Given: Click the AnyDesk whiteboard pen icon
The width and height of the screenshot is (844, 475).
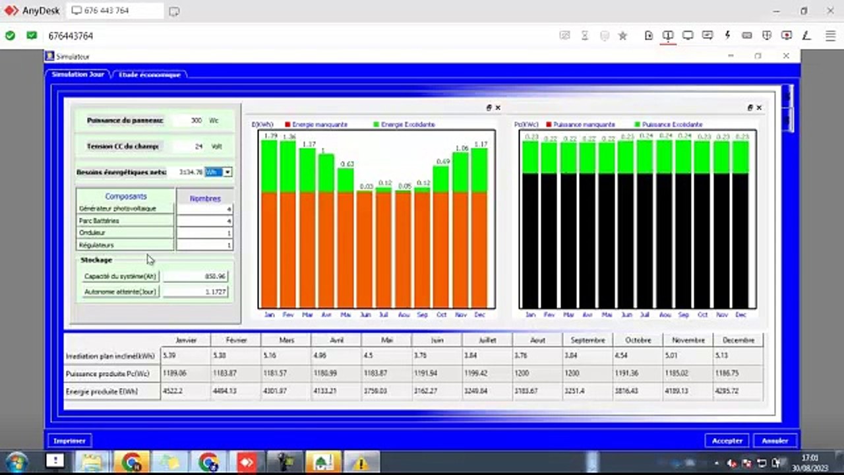Looking at the screenshot, I should [x=806, y=36].
